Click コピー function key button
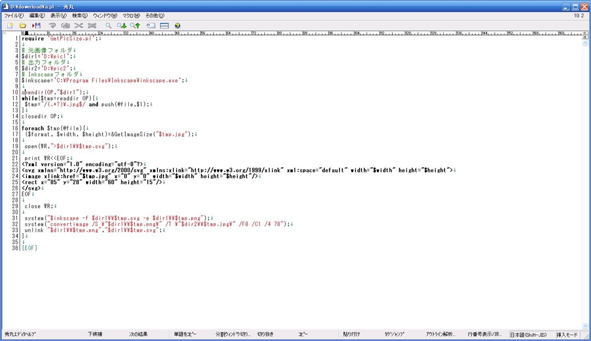This screenshot has height=341, width=591. click(x=302, y=334)
